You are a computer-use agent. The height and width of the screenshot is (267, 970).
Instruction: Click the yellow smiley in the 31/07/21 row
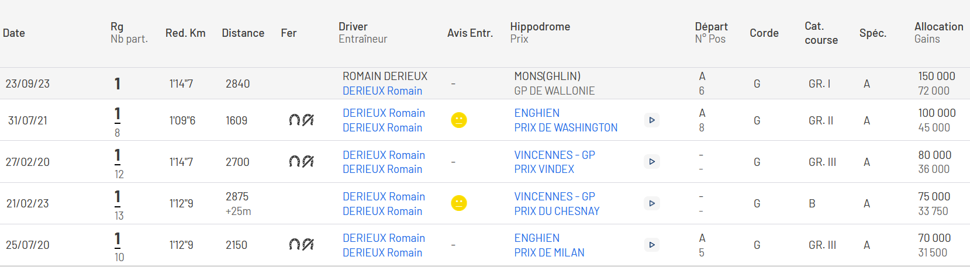click(459, 120)
